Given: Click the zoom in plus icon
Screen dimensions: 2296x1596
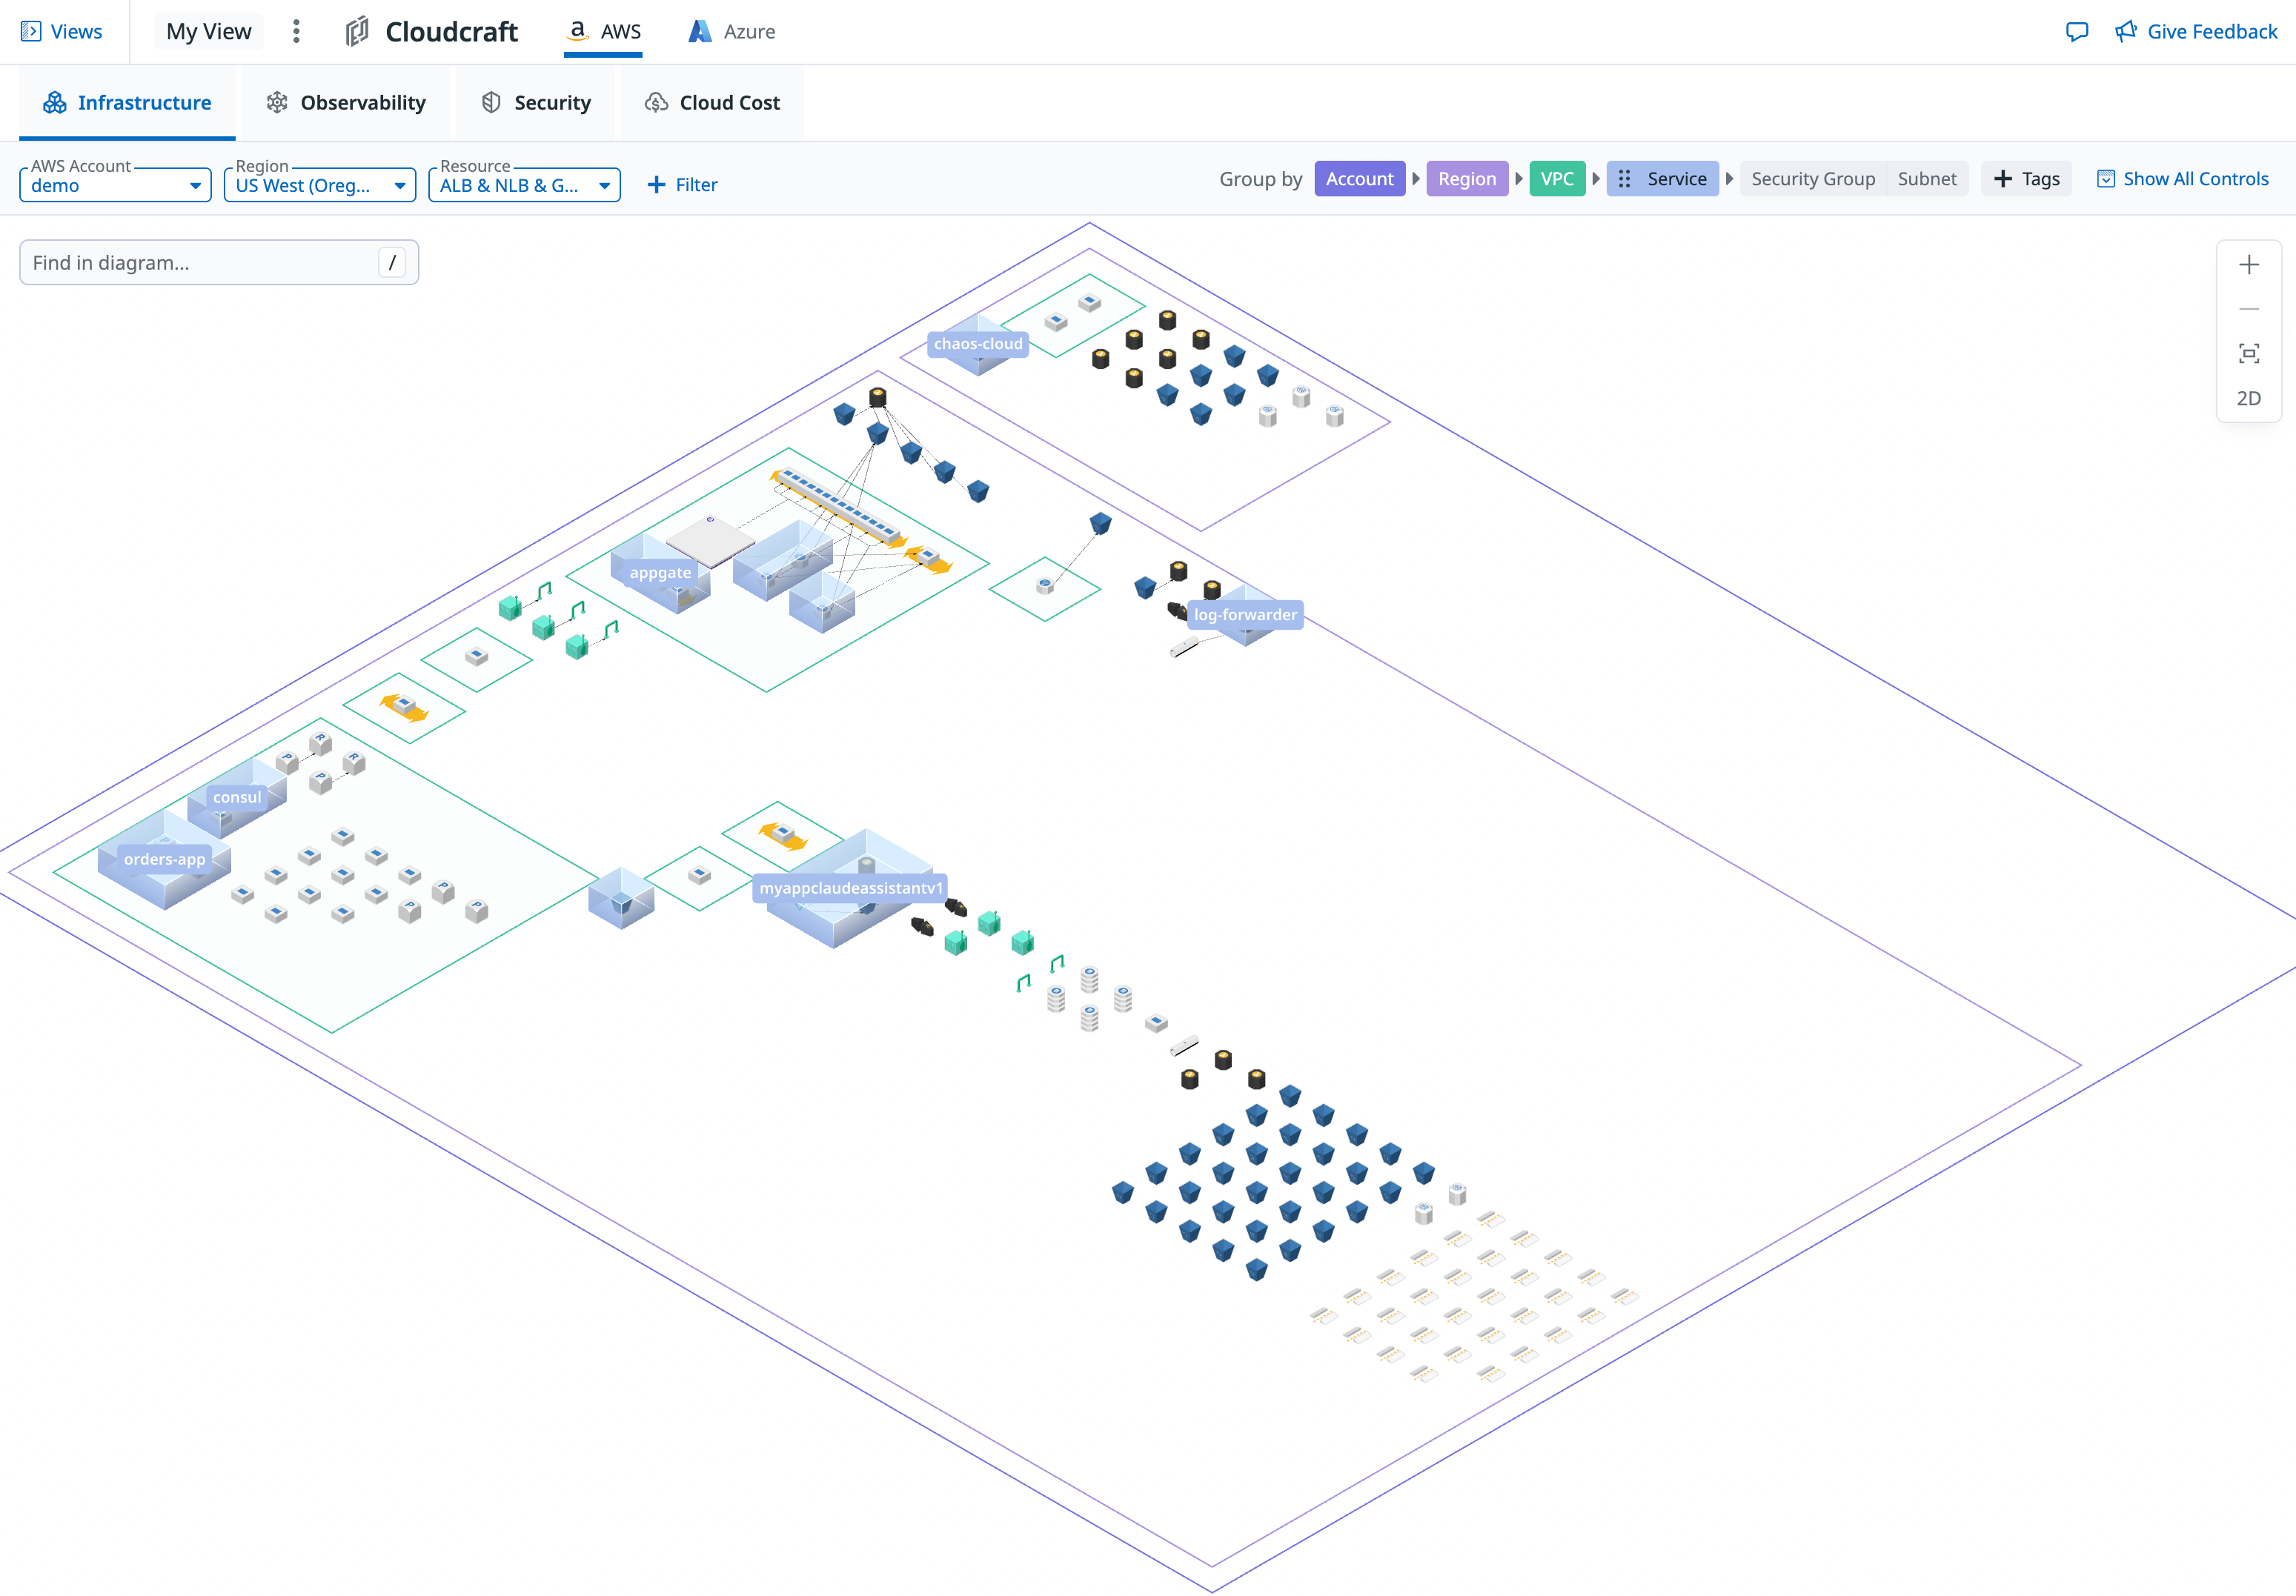Looking at the screenshot, I should tap(2248, 265).
